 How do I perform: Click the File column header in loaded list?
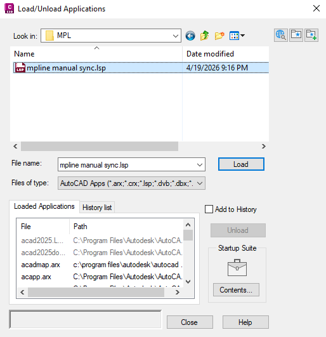pyautogui.click(x=43, y=227)
